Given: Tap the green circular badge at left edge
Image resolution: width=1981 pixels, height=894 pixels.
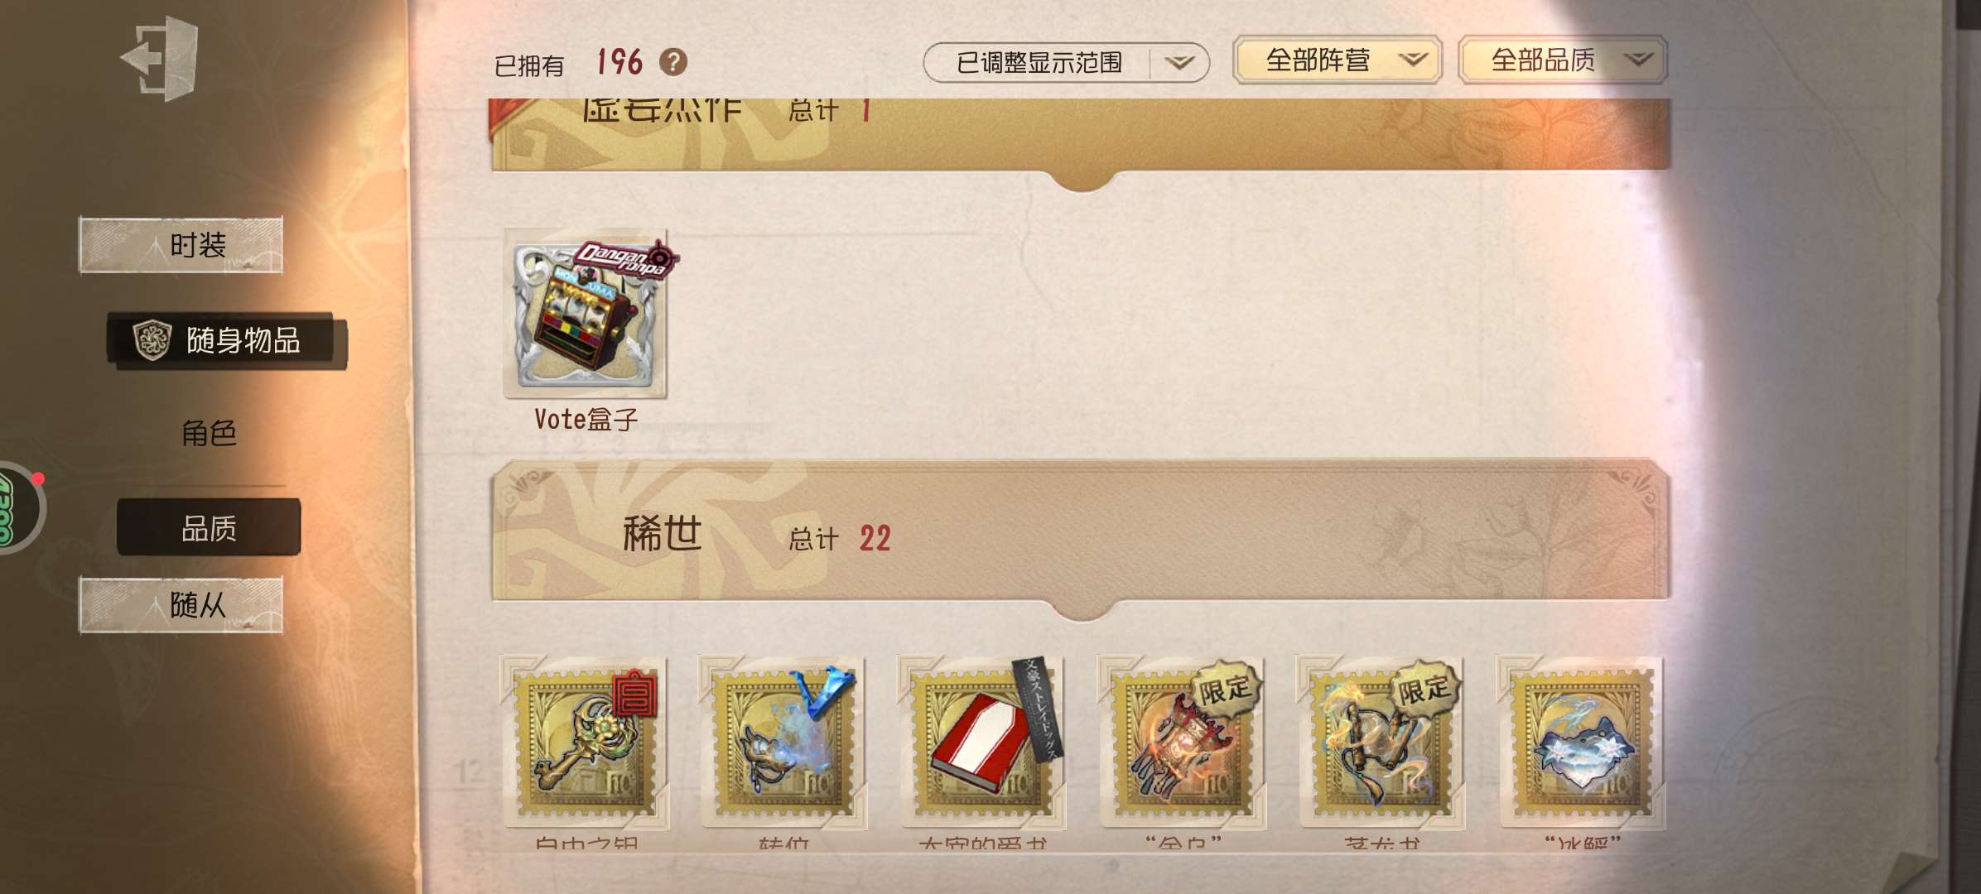Looking at the screenshot, I should 18,508.
